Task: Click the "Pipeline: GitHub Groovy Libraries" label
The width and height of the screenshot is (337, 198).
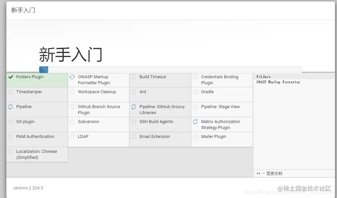Action: coord(162,110)
